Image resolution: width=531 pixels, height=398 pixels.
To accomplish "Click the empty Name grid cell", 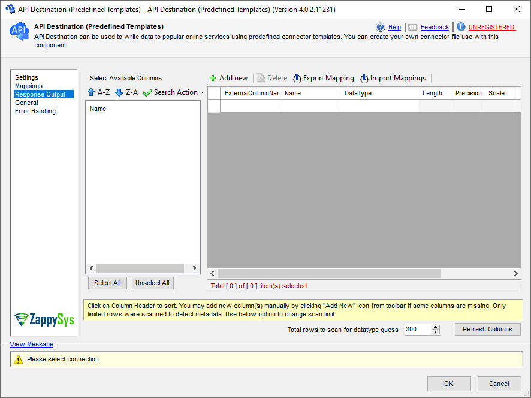I will (x=310, y=106).
